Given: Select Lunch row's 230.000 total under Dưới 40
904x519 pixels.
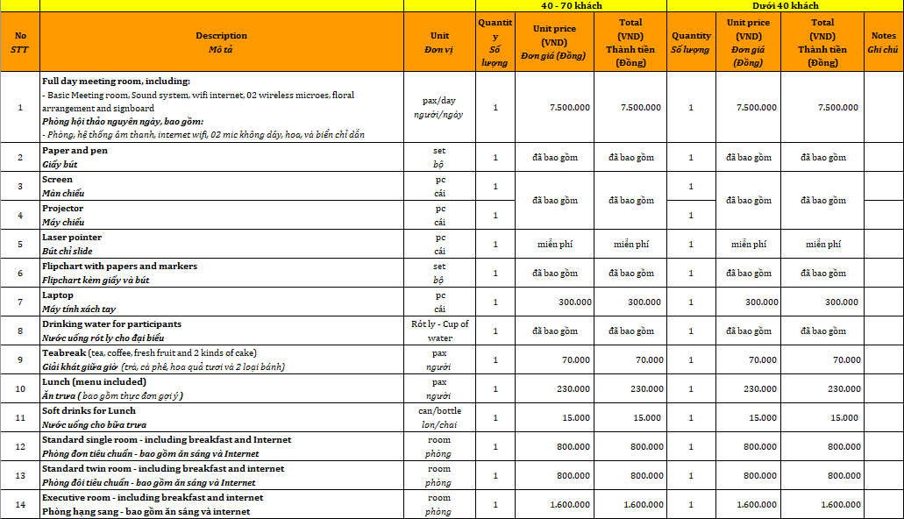Looking at the screenshot, I should 822,388.
